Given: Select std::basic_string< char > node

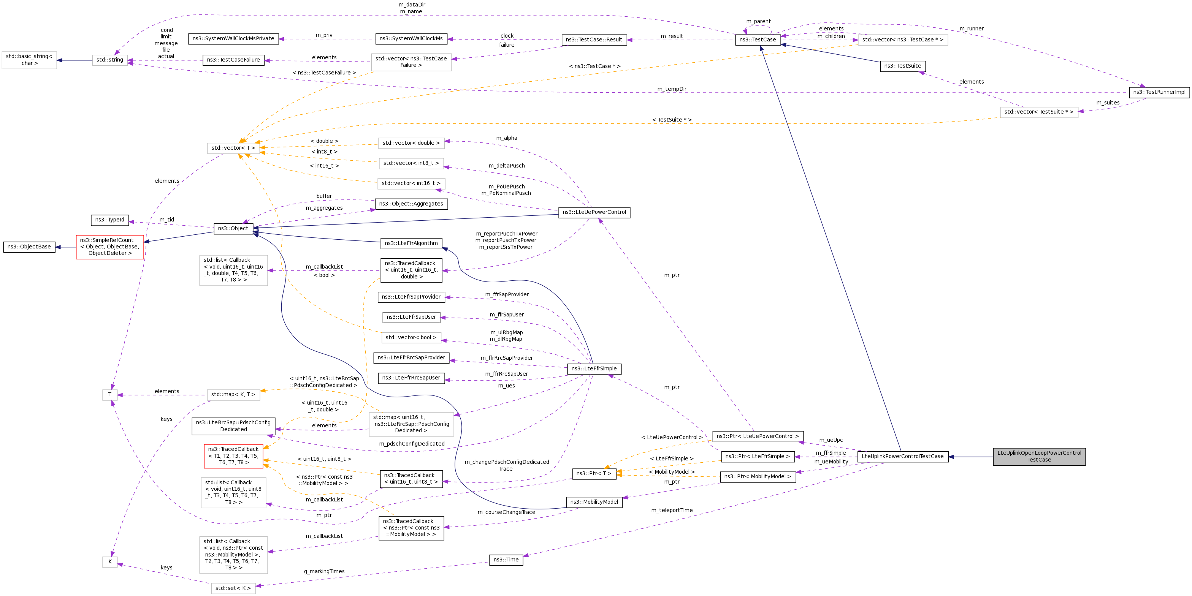Looking at the screenshot, I should pos(29,60).
